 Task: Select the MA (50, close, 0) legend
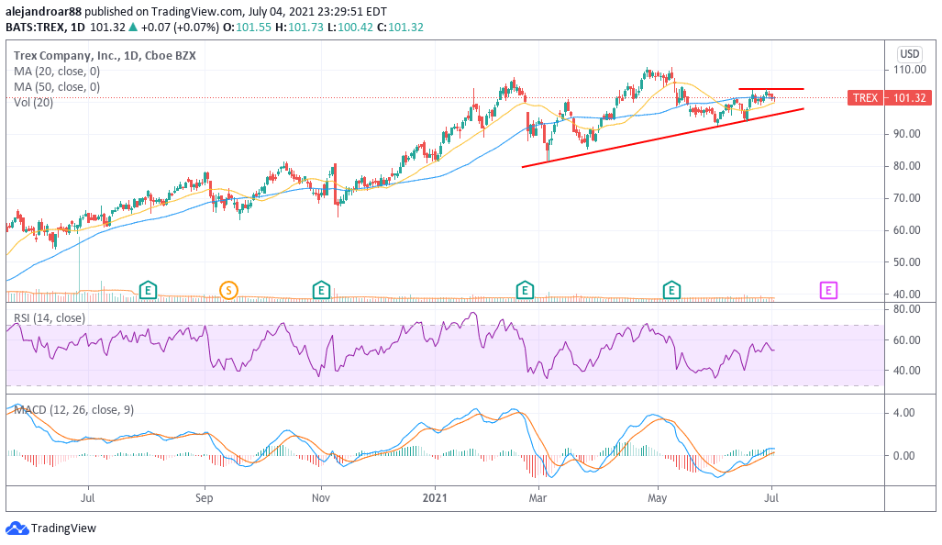tap(57, 86)
